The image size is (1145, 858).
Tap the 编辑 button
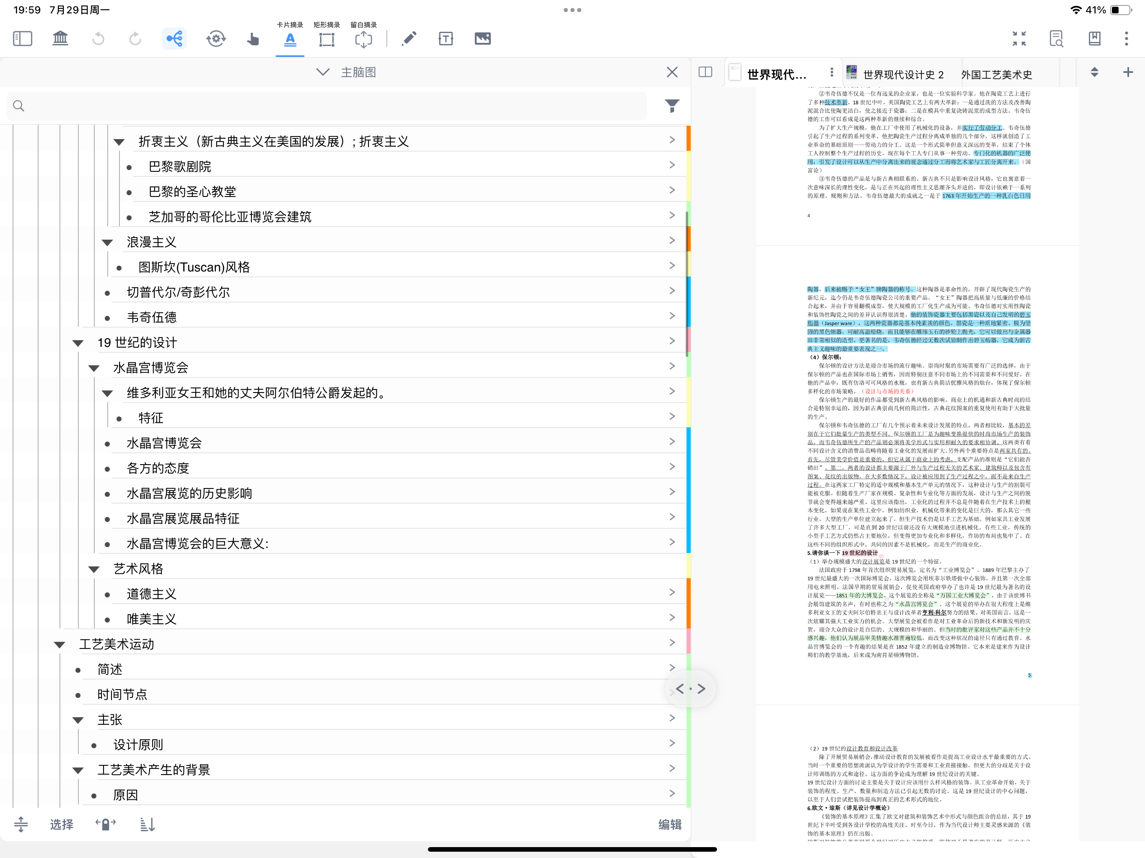tap(669, 824)
